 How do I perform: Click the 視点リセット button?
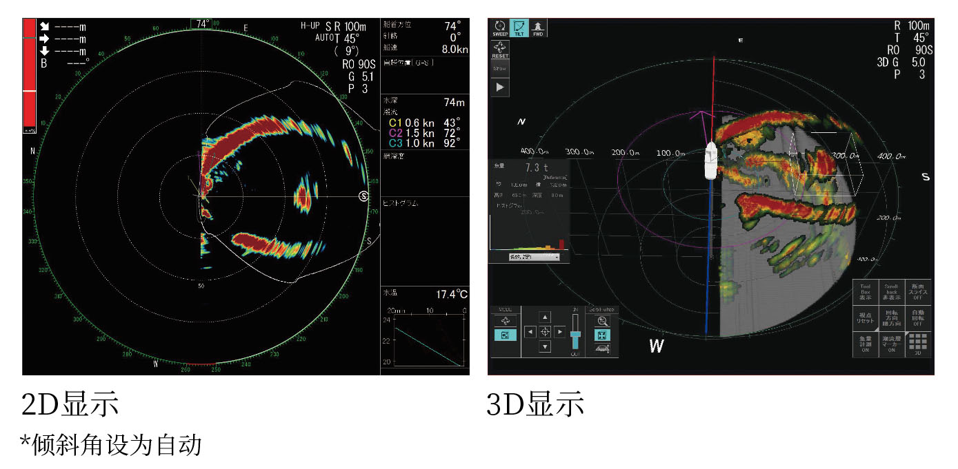coord(866,318)
